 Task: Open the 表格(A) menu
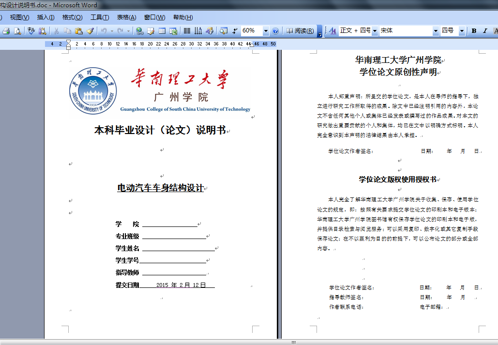click(127, 17)
